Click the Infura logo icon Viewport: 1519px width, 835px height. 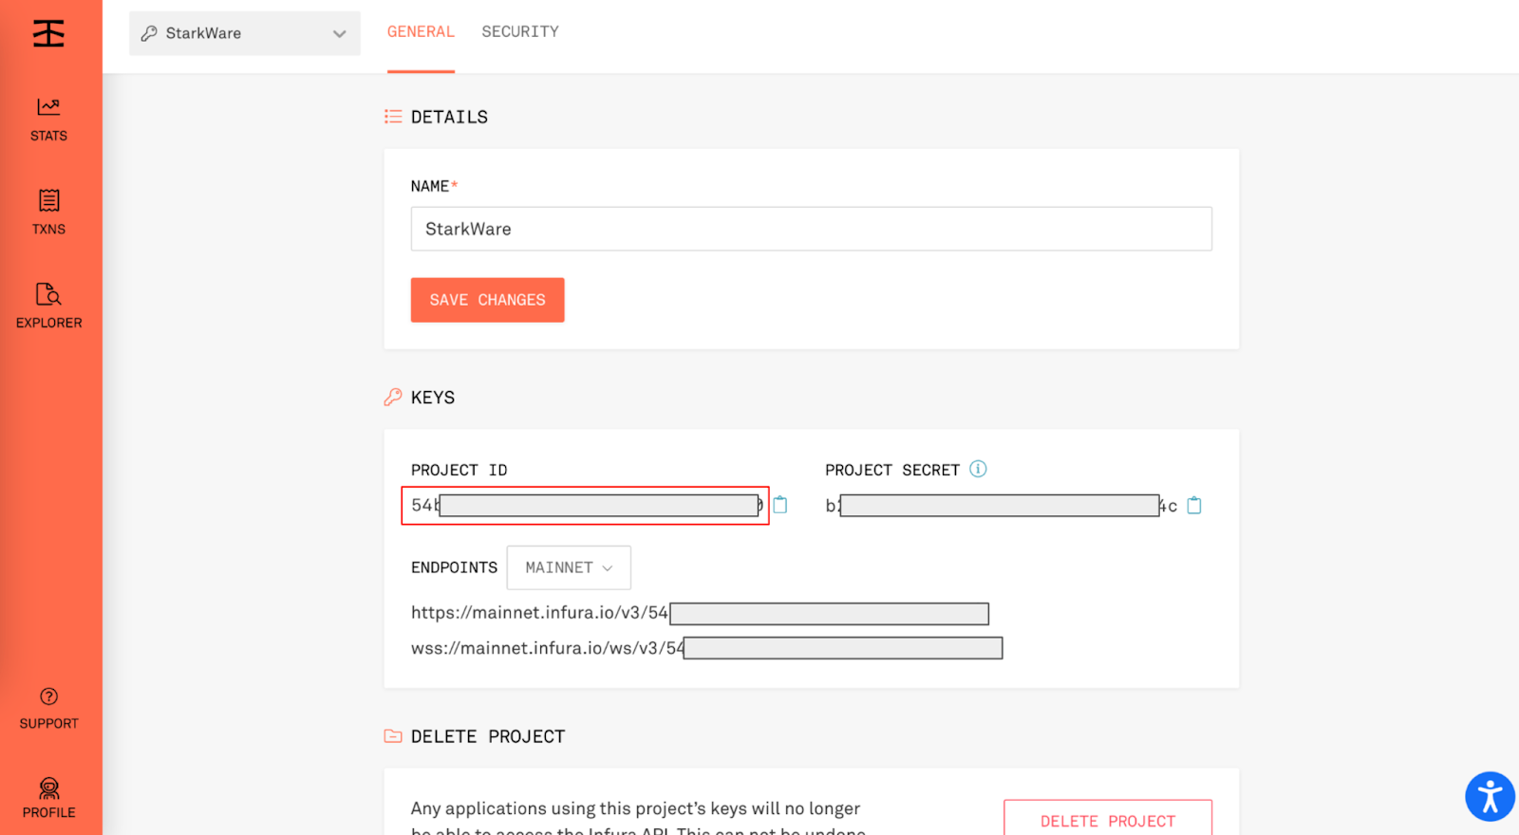coord(48,33)
